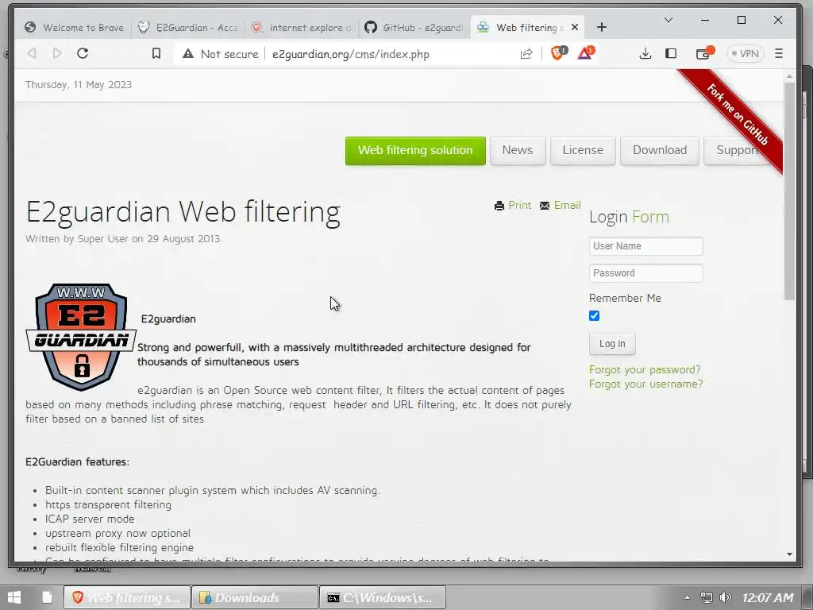
Task: Click the ICAP server mode bullet
Action: coord(90,519)
